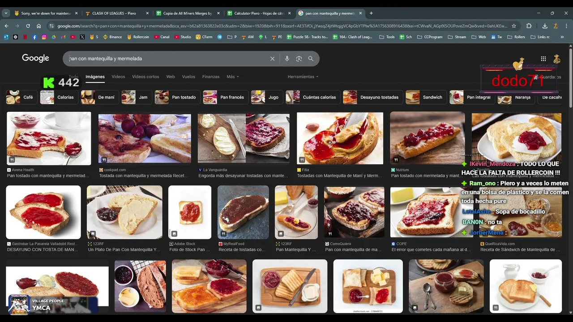Open the CCProgram bookmarks folder
Viewport: 573px width, 322px height.
tap(429, 37)
